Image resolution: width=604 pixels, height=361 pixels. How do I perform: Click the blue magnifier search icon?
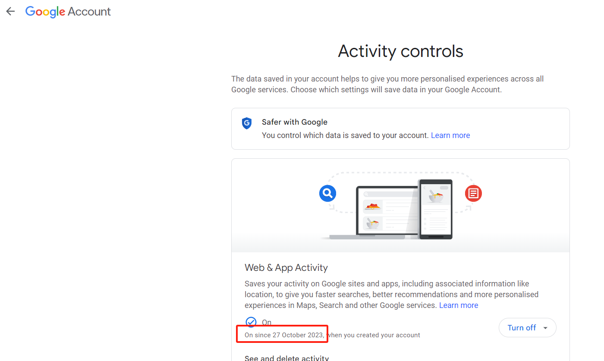click(327, 193)
